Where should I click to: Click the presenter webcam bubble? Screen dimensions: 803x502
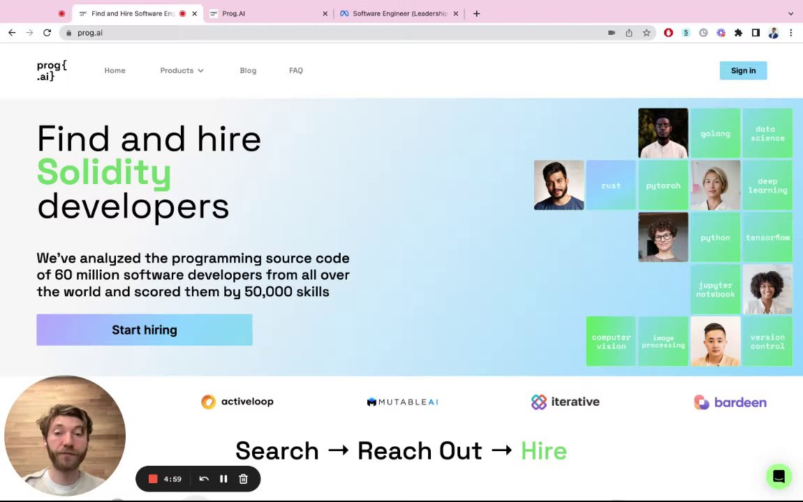(65, 436)
